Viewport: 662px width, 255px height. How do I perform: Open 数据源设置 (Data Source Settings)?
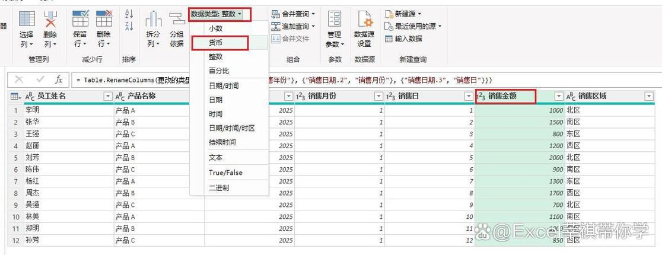point(364,30)
